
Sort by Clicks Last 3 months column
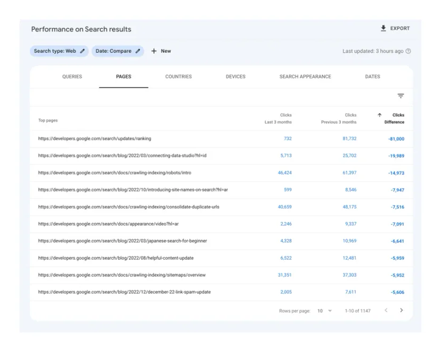pyautogui.click(x=278, y=118)
